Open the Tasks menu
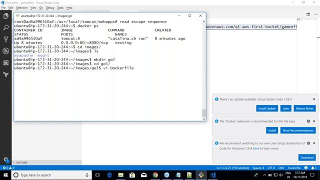 coord(60,8)
